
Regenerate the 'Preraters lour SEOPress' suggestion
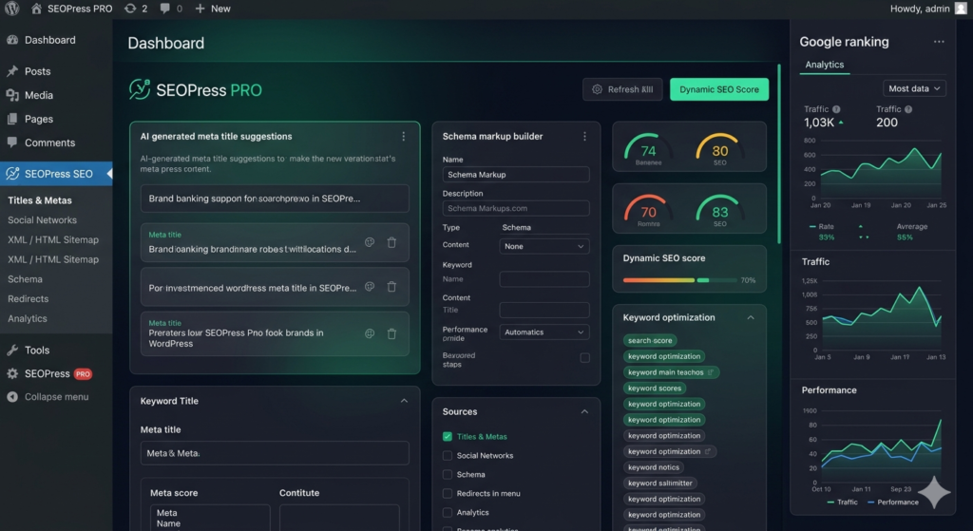[x=370, y=333]
